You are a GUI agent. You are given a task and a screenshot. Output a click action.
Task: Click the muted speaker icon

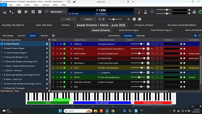pos(129,19)
